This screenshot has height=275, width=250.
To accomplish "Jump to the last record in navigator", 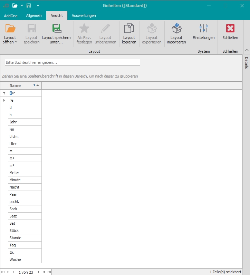I will click(x=49, y=272).
